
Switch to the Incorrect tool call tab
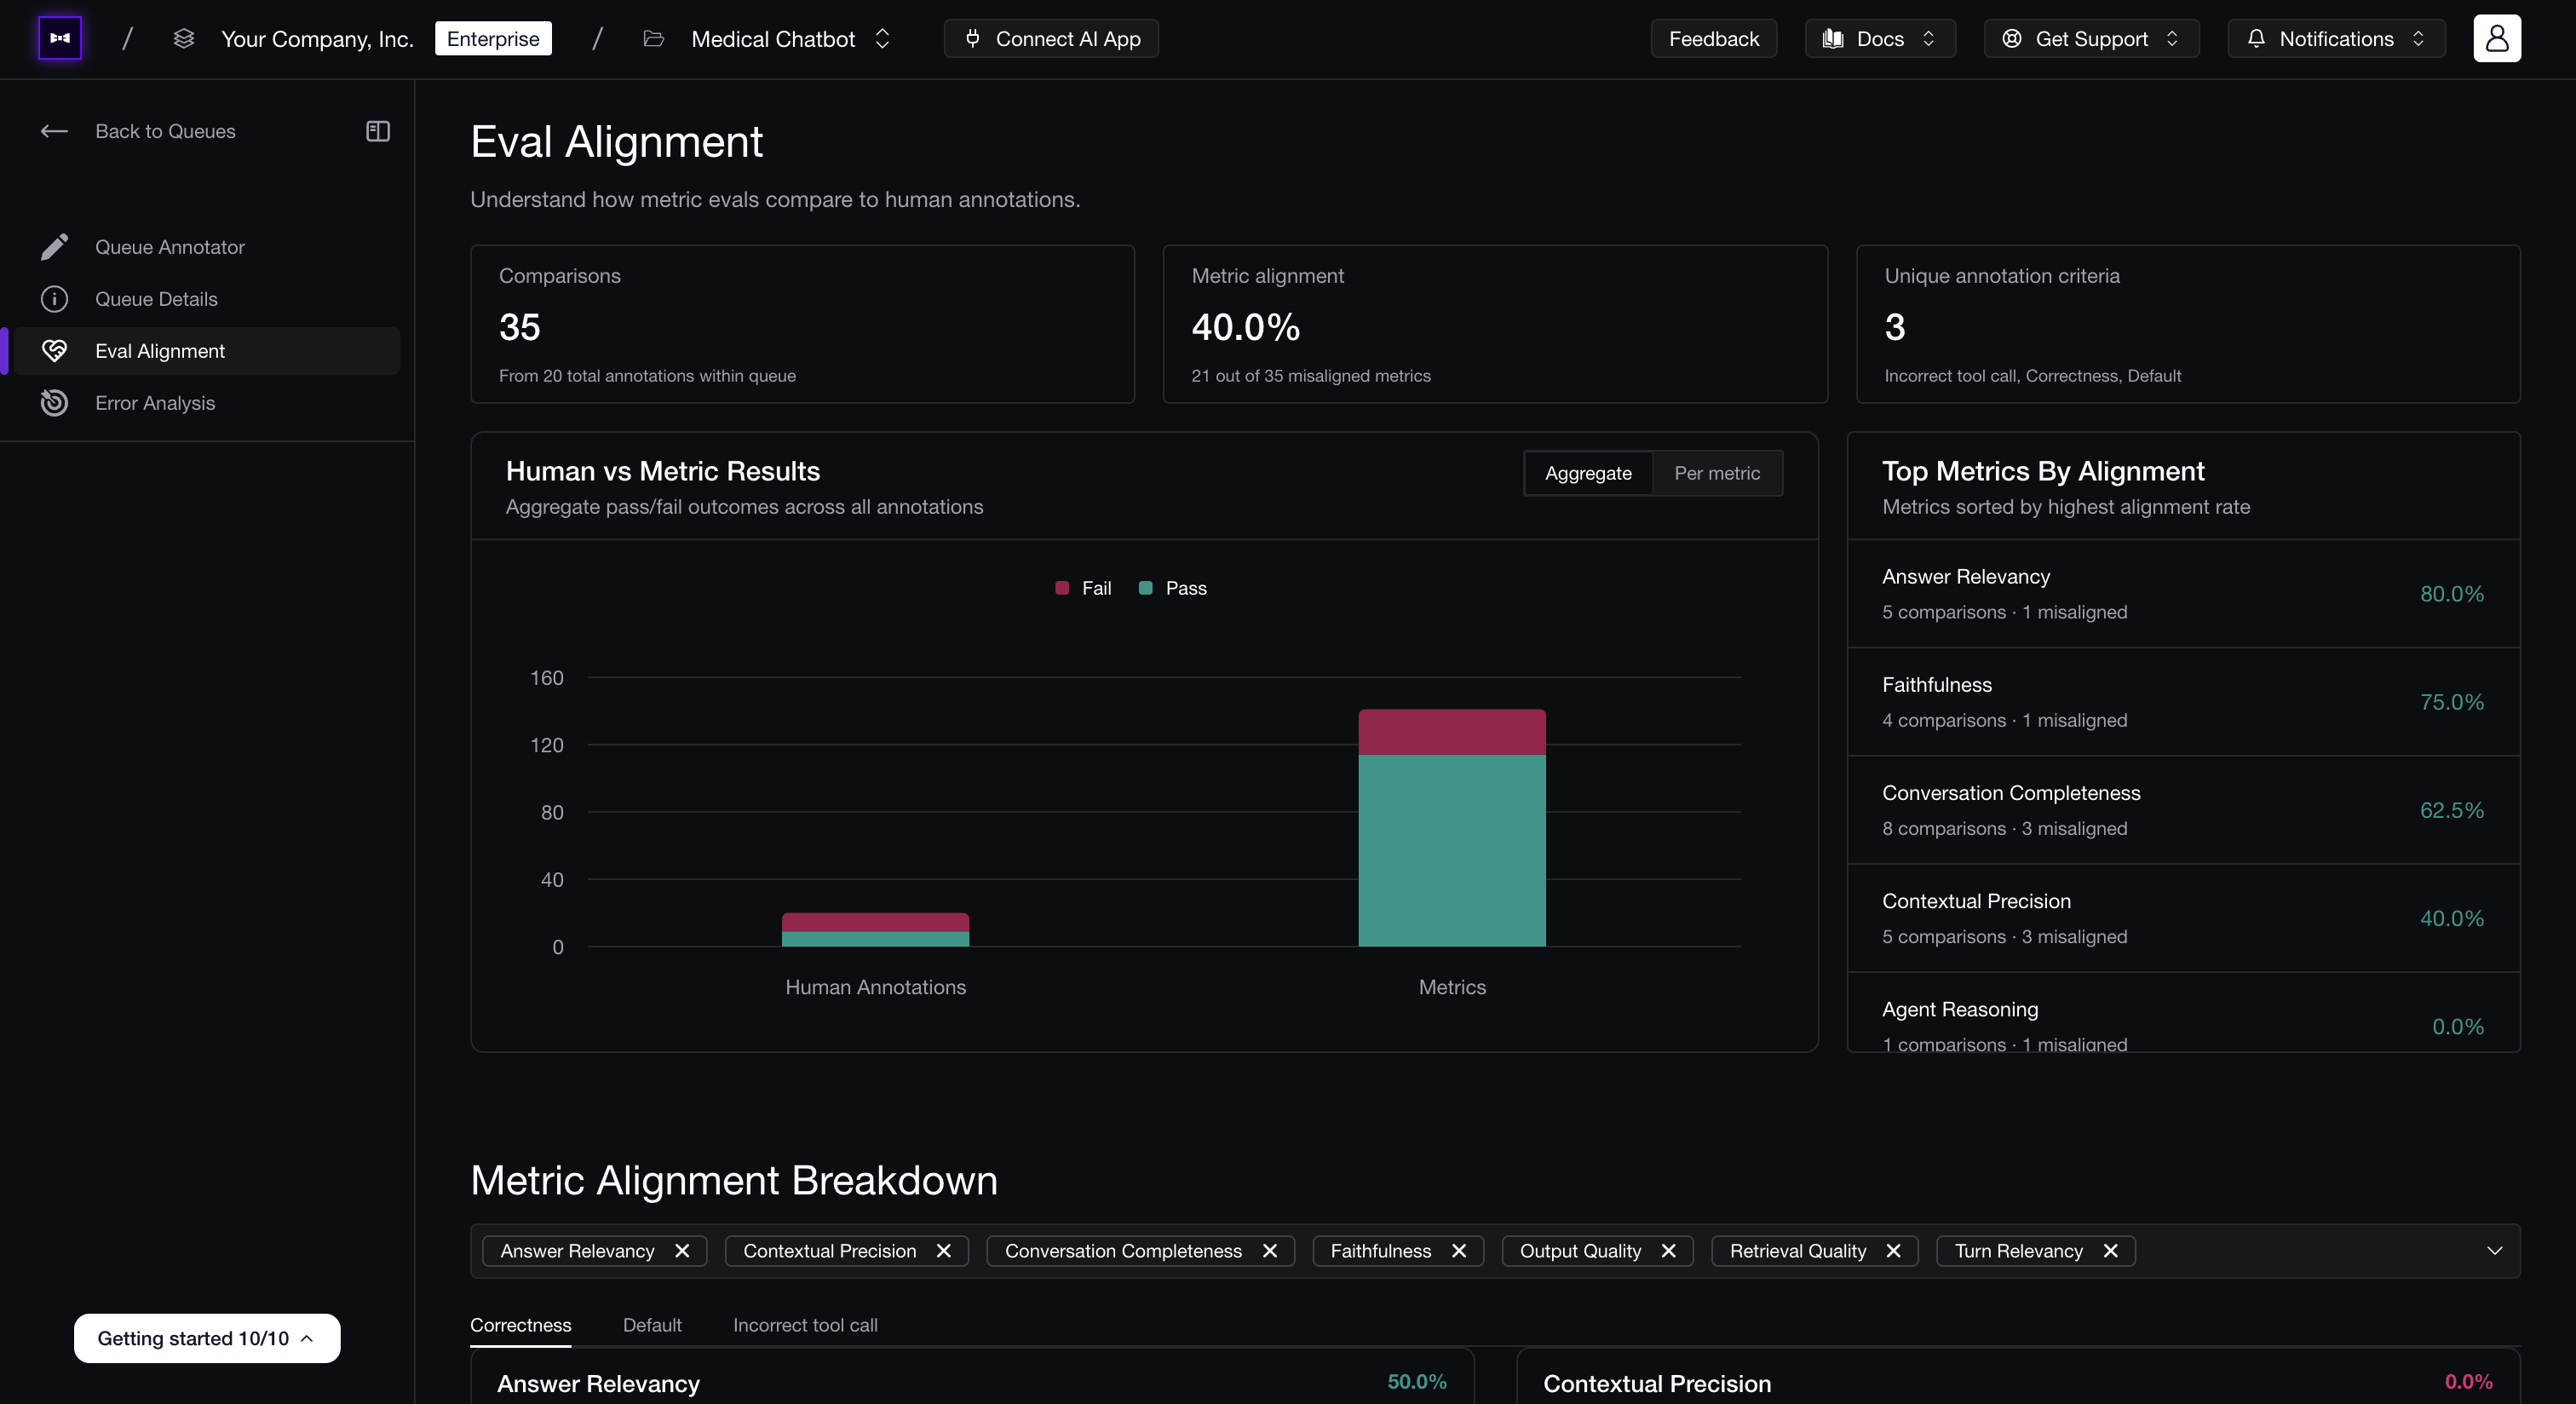coord(805,1325)
